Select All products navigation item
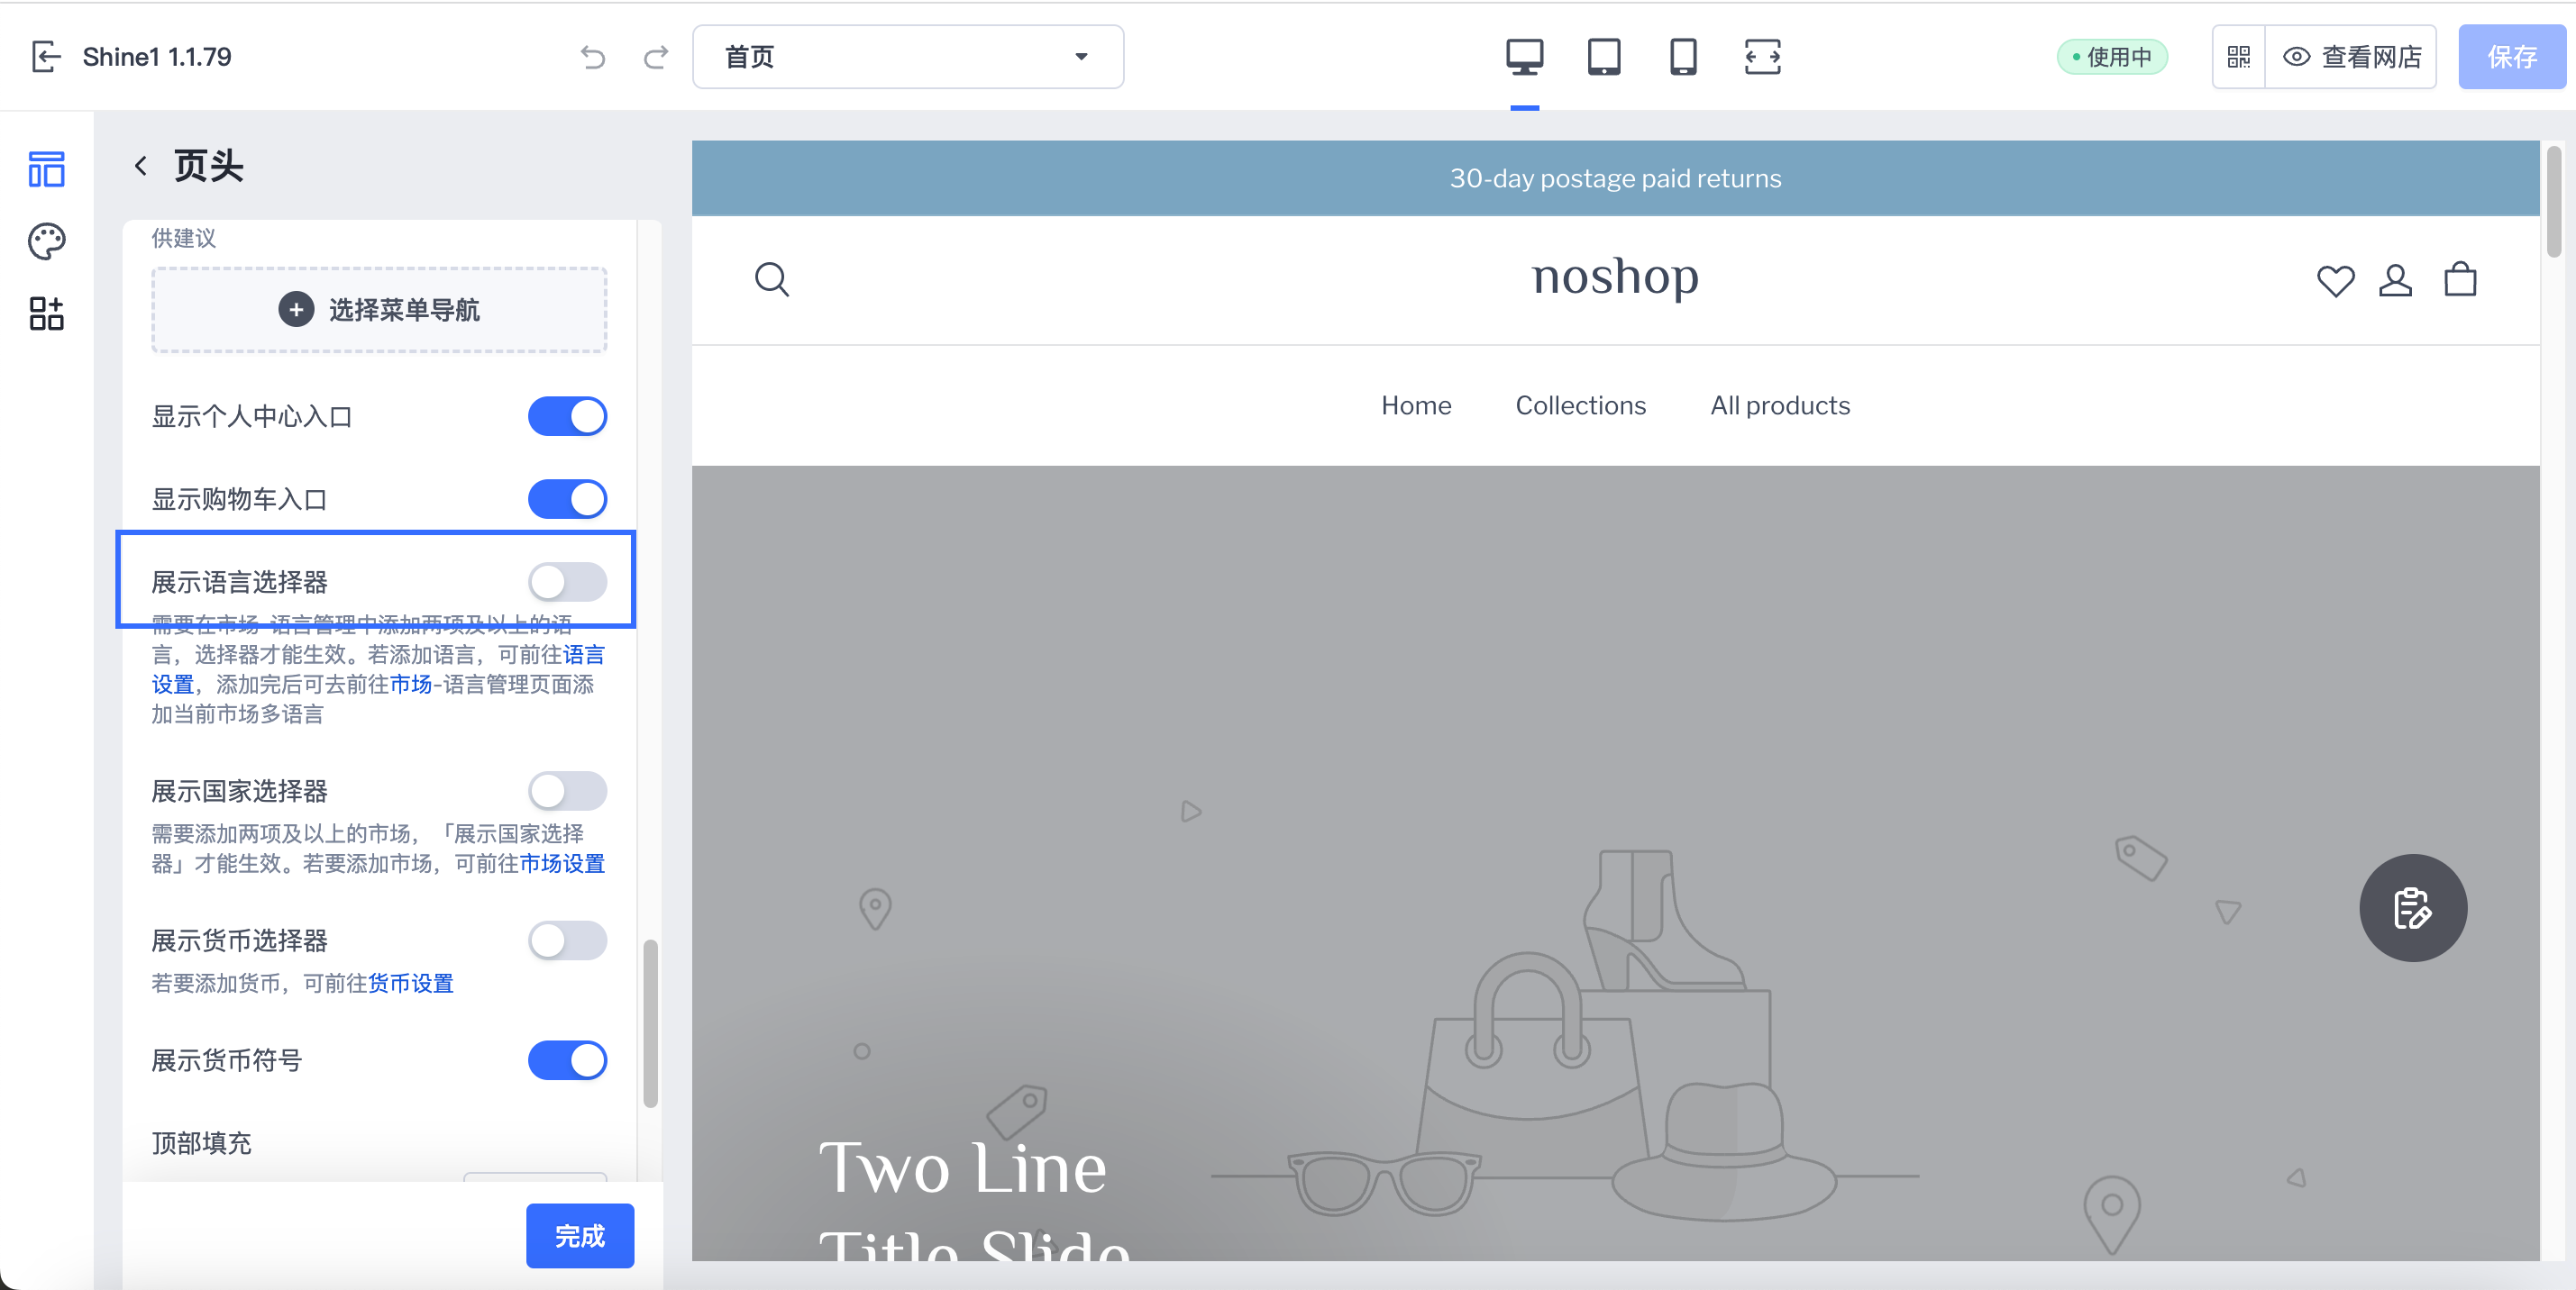 [1779, 405]
